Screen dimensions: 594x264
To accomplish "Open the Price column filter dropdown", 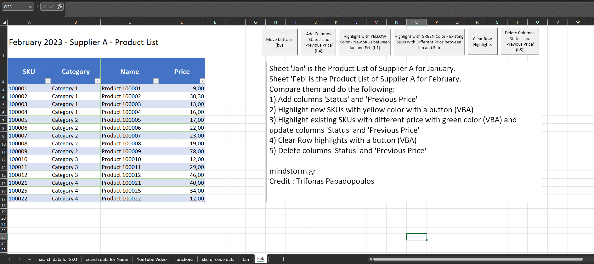I will (x=202, y=81).
